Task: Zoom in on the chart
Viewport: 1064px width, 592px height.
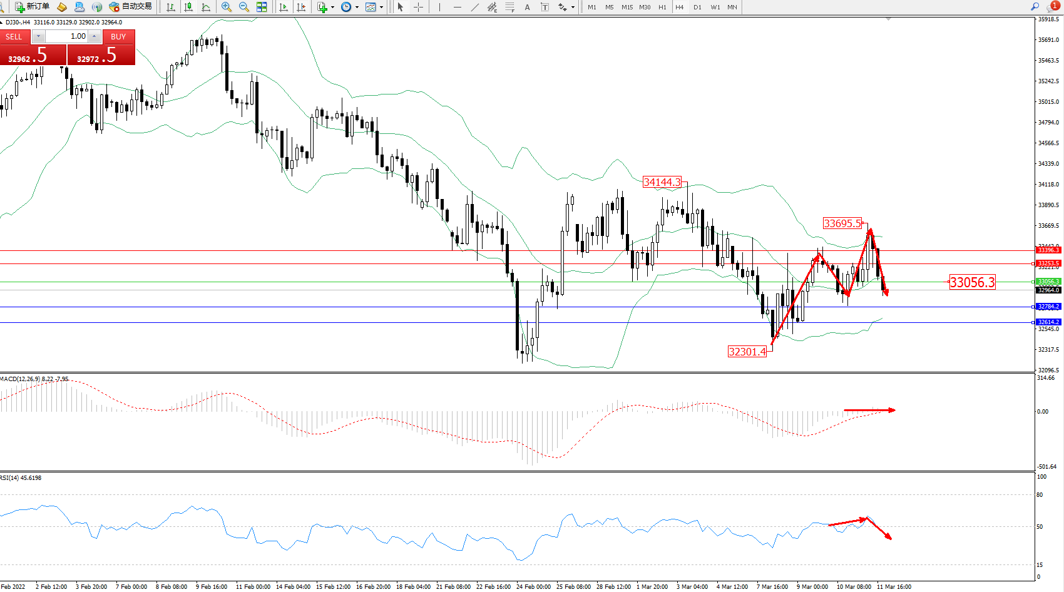Action: pos(227,7)
